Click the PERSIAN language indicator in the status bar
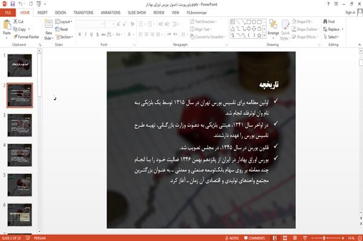363x241 pixels. coord(40,238)
